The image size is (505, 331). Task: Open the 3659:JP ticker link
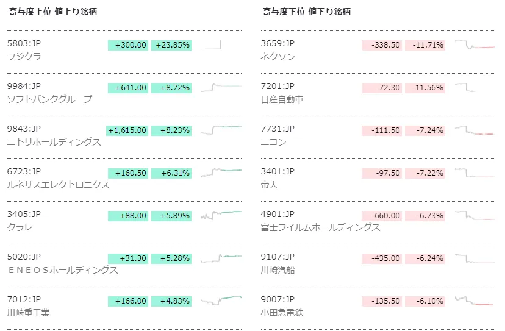[278, 44]
